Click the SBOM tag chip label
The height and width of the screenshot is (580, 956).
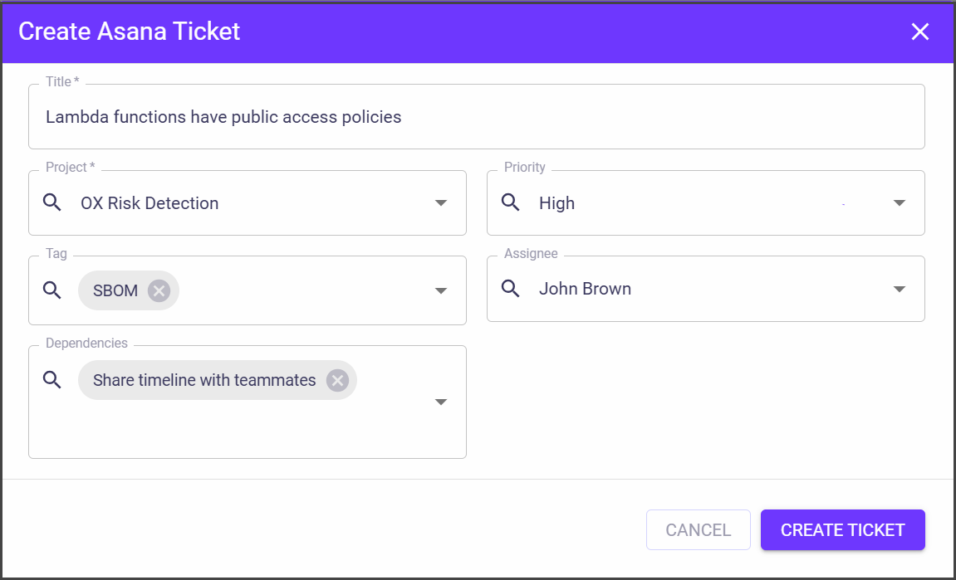115,290
